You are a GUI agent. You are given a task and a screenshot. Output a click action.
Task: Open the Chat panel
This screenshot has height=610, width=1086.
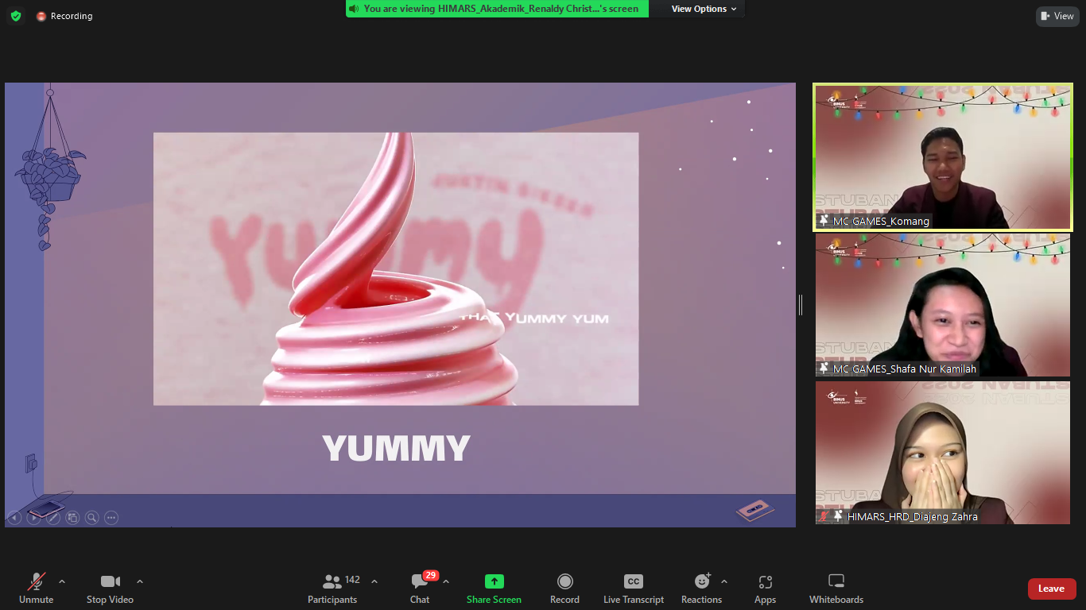420,589
